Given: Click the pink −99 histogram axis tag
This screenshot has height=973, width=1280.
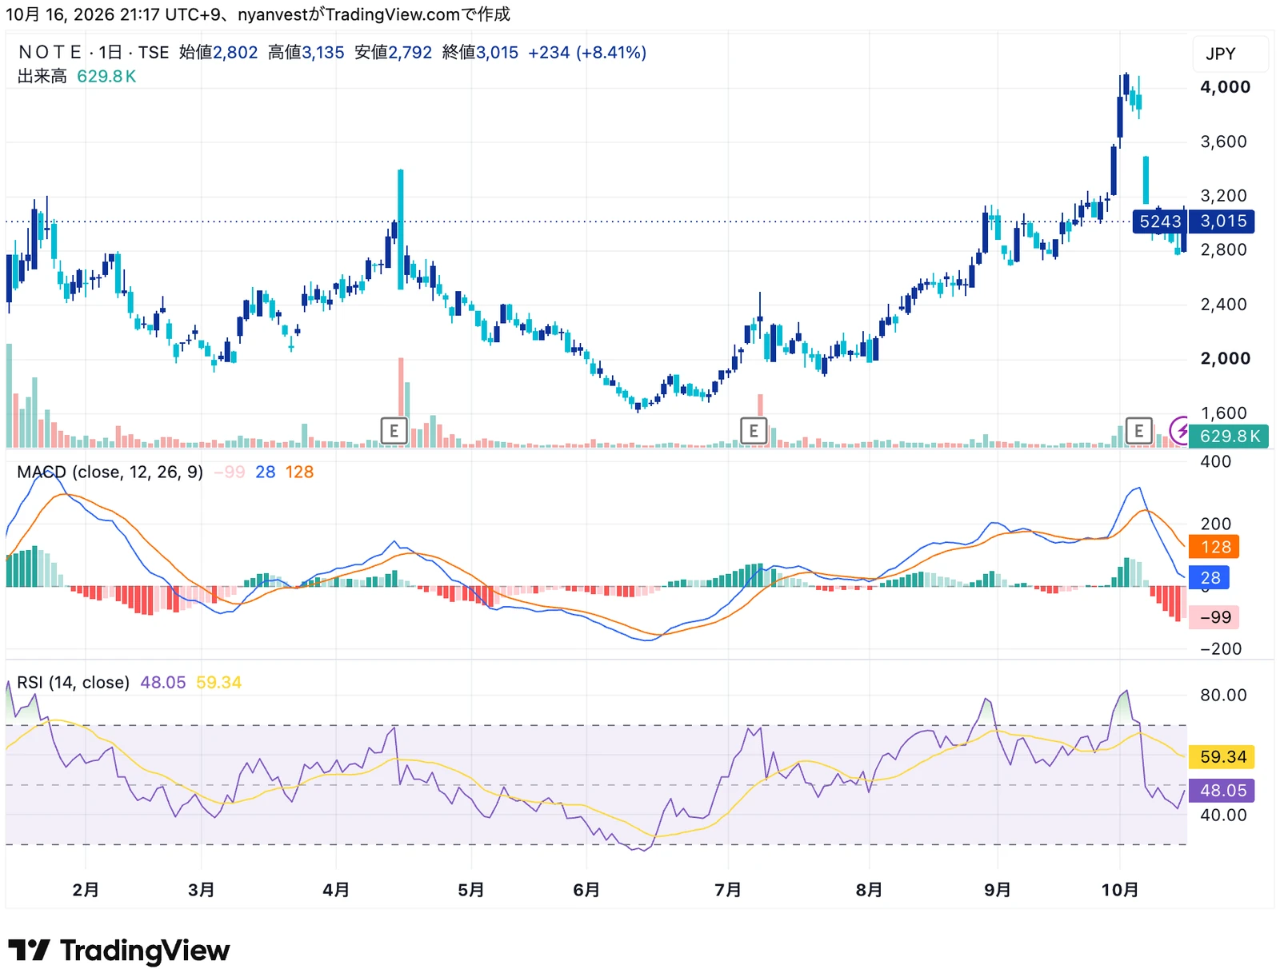Looking at the screenshot, I should tap(1214, 617).
